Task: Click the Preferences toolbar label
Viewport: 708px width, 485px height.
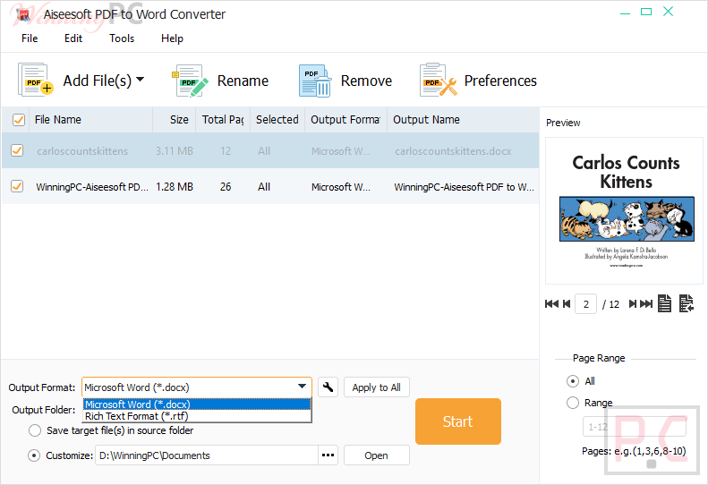Action: (x=500, y=81)
